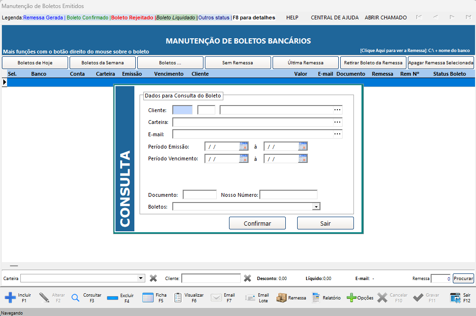The image size is (476, 316).
Task: Open Período Emissão end date calendar
Action: pos(303,146)
